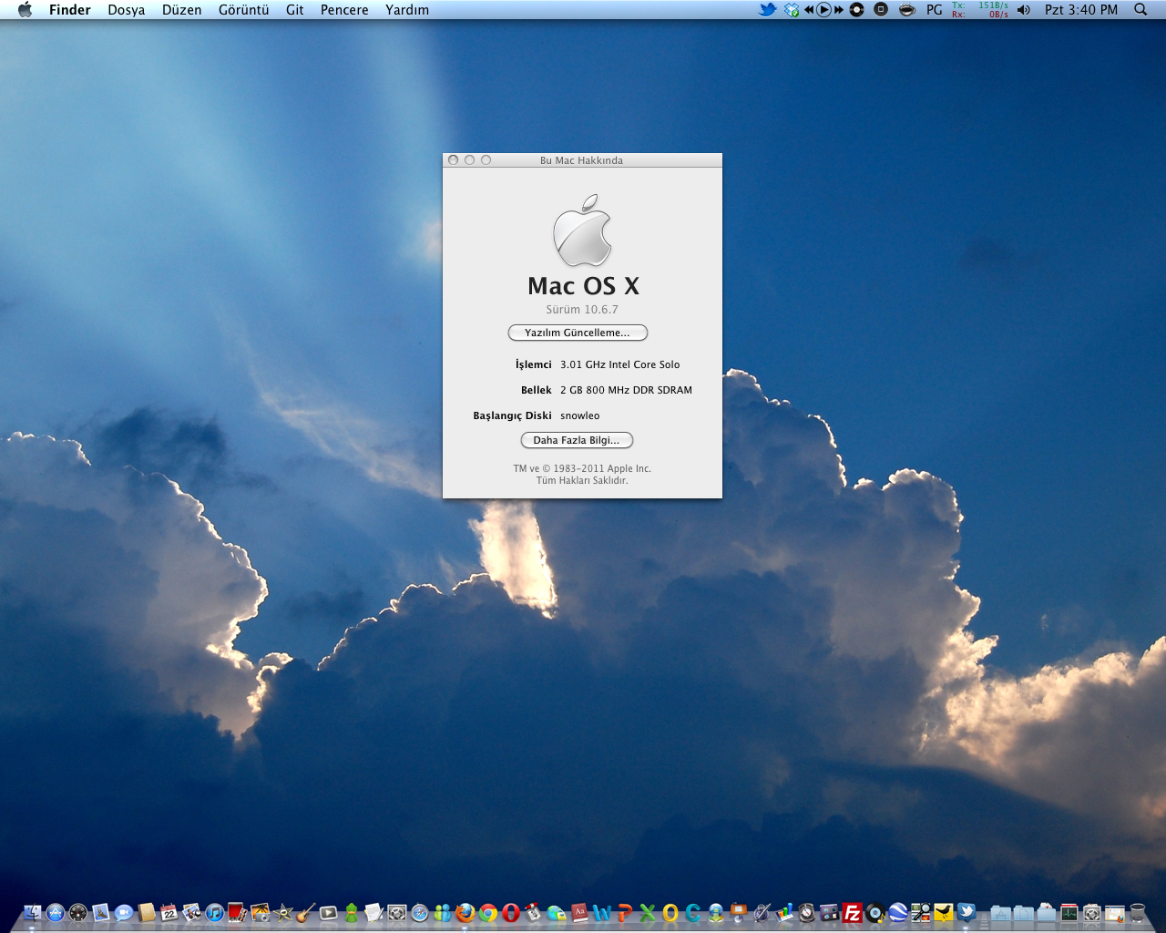The image size is (1166, 933).
Task: Open Photo Booth in the Dock
Action: click(x=238, y=912)
